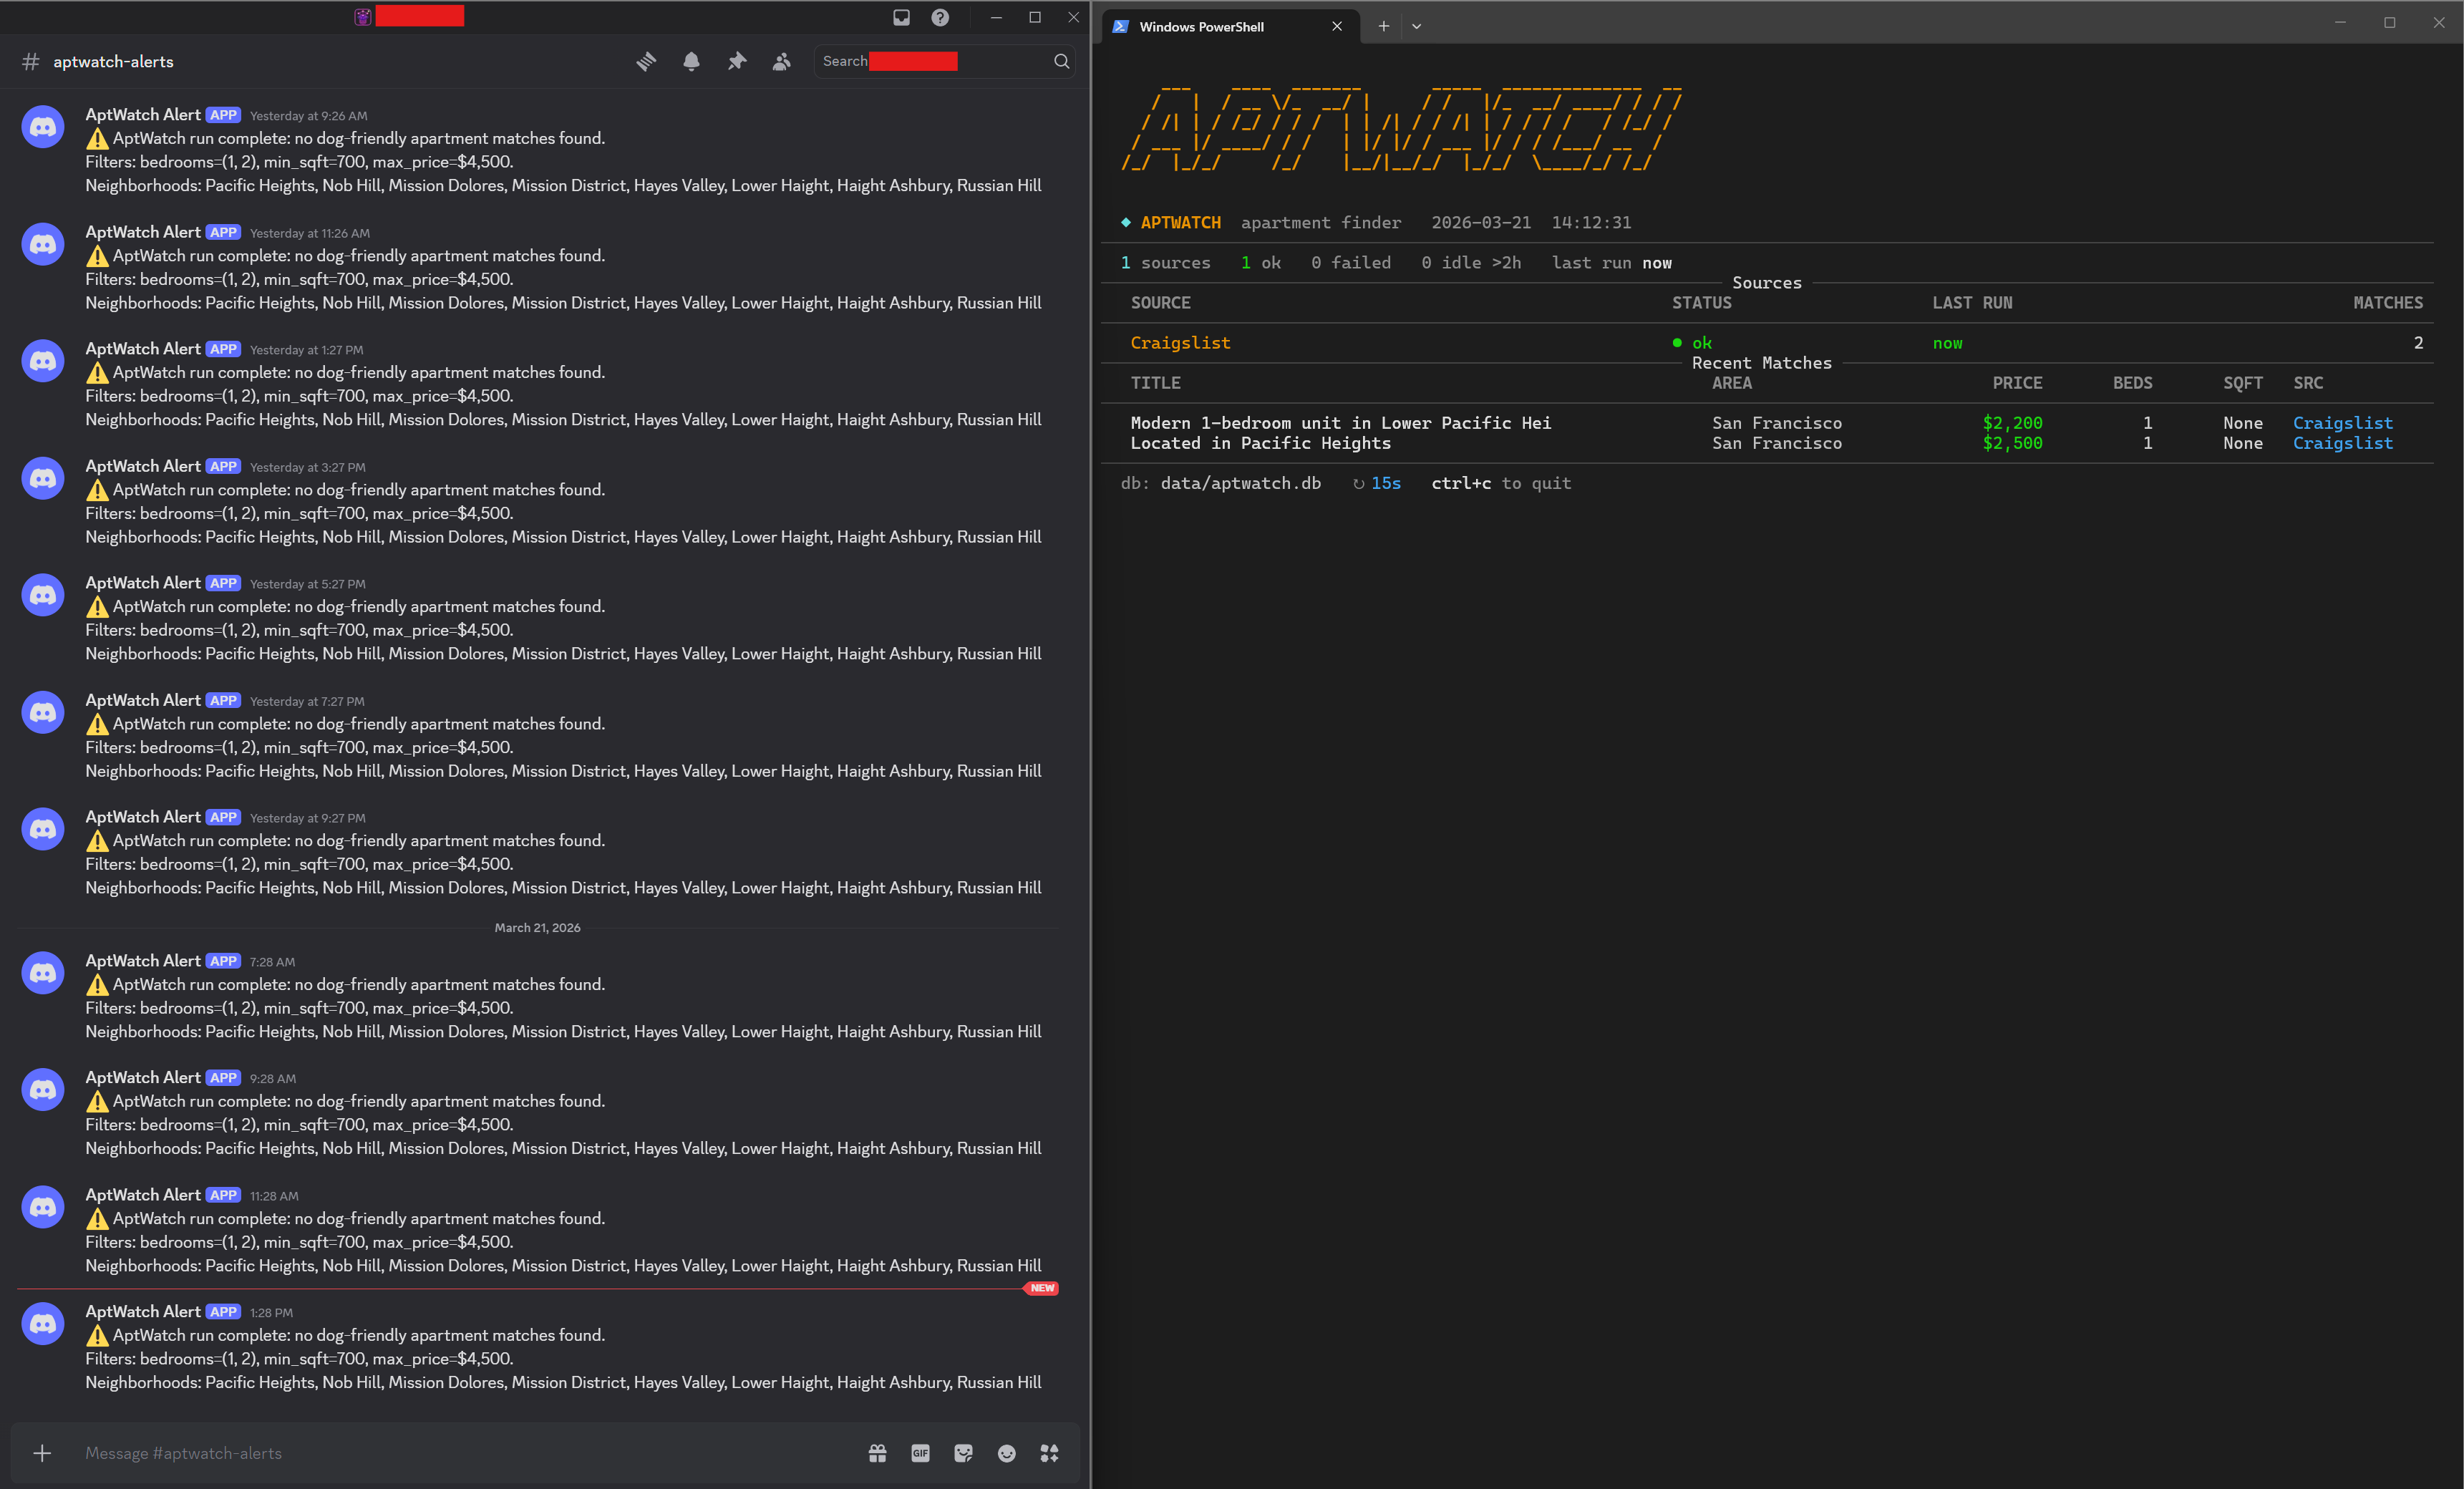
Task: Open the sticker picker
Action: (963, 1453)
